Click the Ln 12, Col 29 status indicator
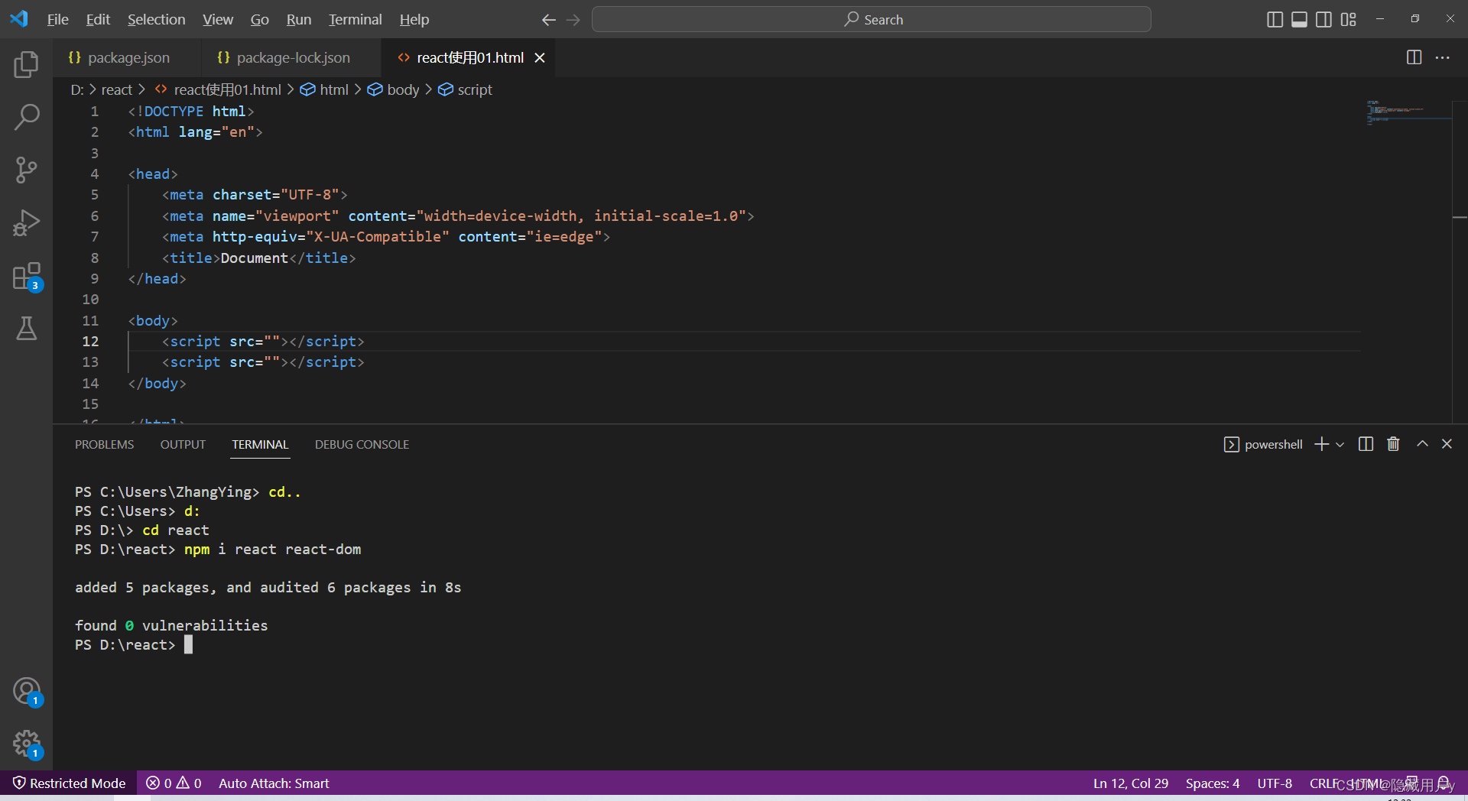This screenshot has height=801, width=1468. (1130, 783)
